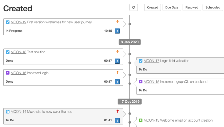This screenshot has width=224, height=127.
Task: Select the Created view tab
Action: (153, 7)
